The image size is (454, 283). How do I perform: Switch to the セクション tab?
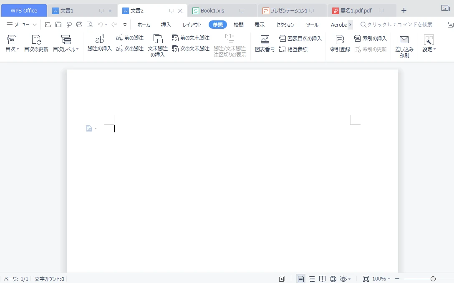coord(285,25)
